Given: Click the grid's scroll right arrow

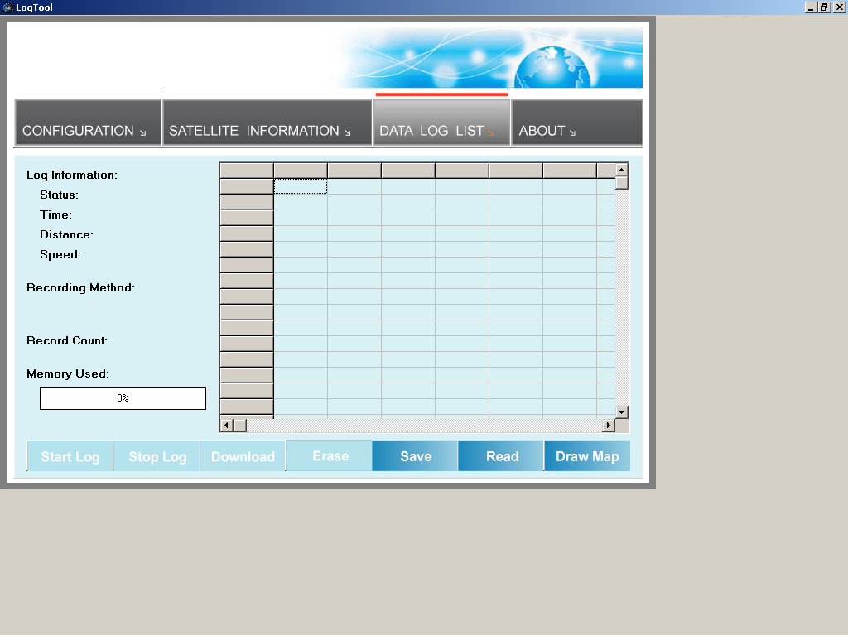Looking at the screenshot, I should [x=608, y=426].
